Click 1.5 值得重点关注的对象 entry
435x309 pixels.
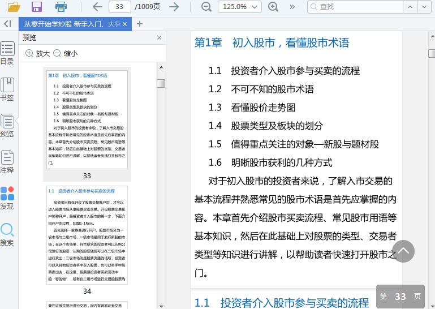tap(294, 144)
